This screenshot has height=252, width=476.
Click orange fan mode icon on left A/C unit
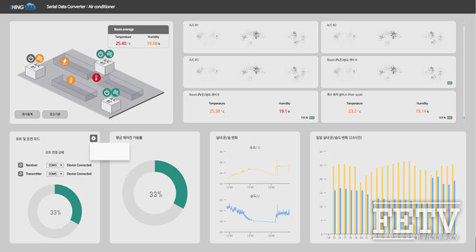tap(39, 58)
